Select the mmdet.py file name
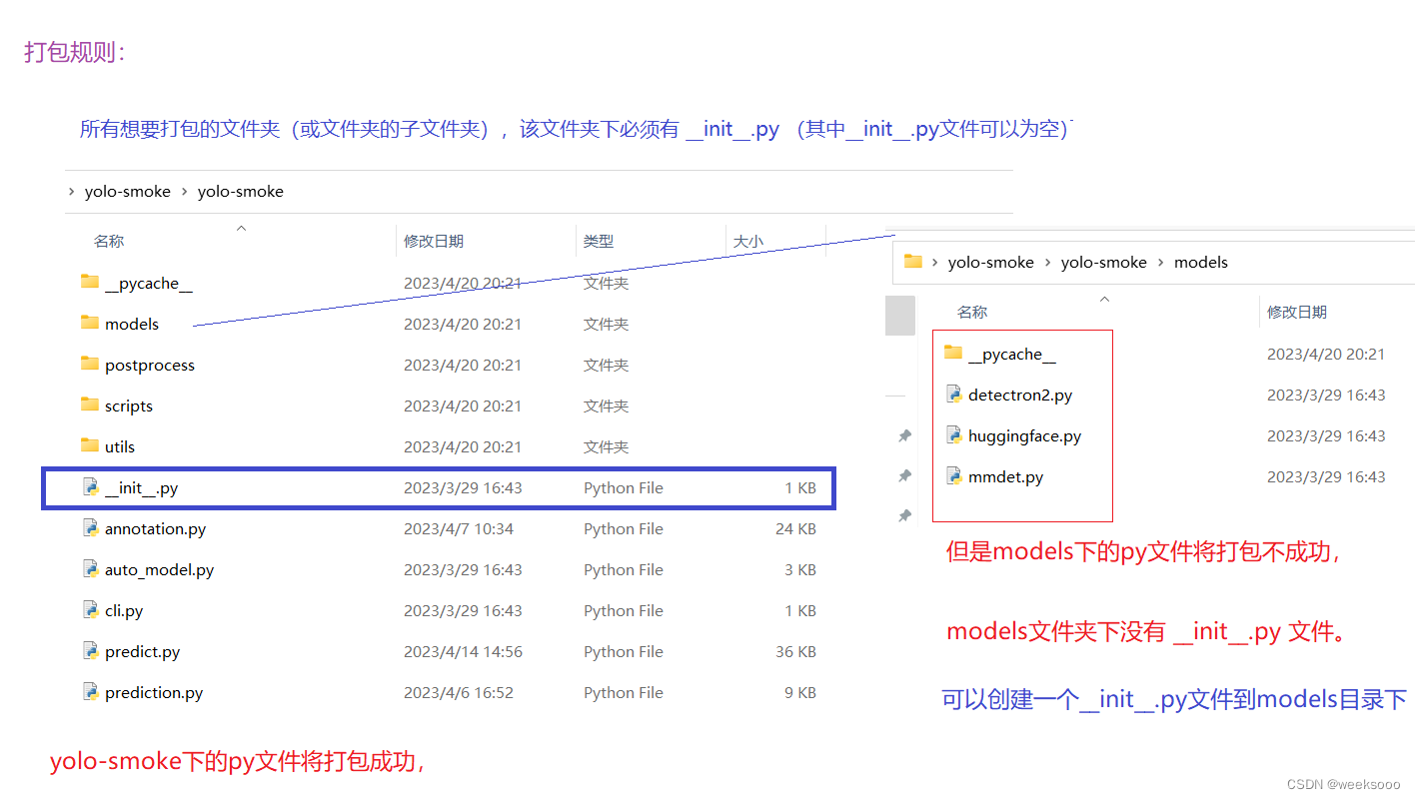1415x799 pixels. (x=1005, y=476)
